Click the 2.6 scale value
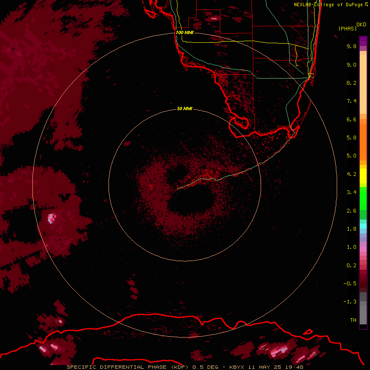The image size is (370, 370). click(x=351, y=211)
